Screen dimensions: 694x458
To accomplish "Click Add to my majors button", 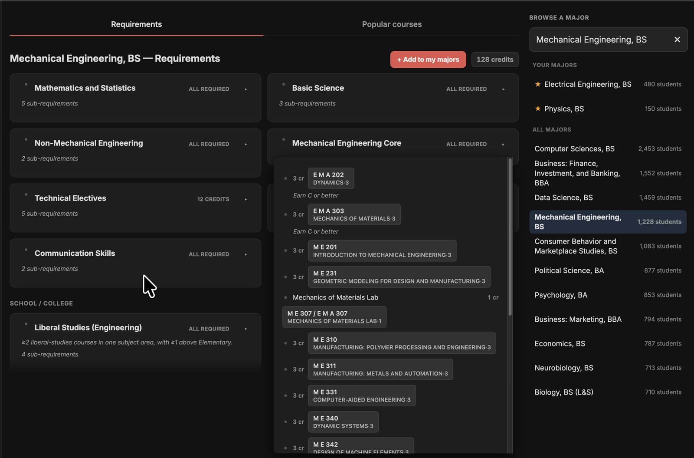I will click(x=428, y=59).
